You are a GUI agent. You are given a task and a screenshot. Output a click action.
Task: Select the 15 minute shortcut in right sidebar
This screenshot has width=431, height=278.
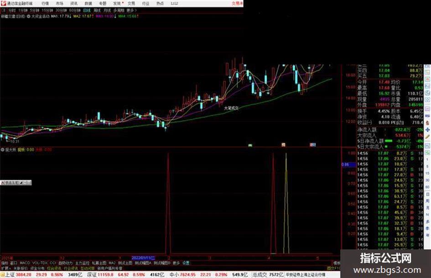click(x=427, y=173)
